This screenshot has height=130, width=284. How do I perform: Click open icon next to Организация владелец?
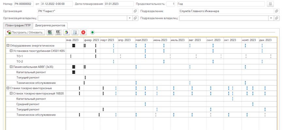click(135, 18)
